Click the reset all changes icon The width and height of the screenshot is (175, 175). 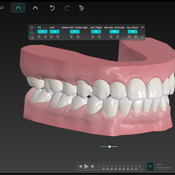(81, 8)
